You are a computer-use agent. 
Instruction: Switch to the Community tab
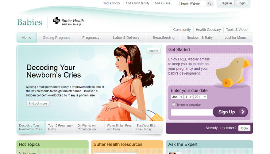pyautogui.click(x=182, y=30)
